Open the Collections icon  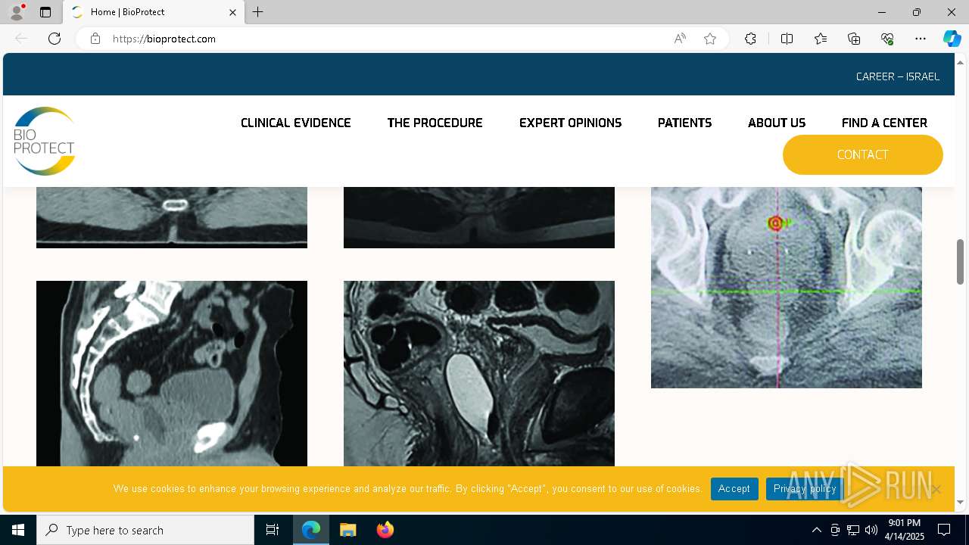(854, 39)
